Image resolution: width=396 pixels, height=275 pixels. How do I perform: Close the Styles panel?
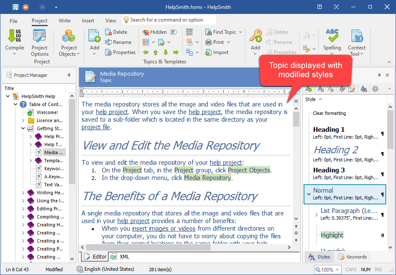point(388,75)
